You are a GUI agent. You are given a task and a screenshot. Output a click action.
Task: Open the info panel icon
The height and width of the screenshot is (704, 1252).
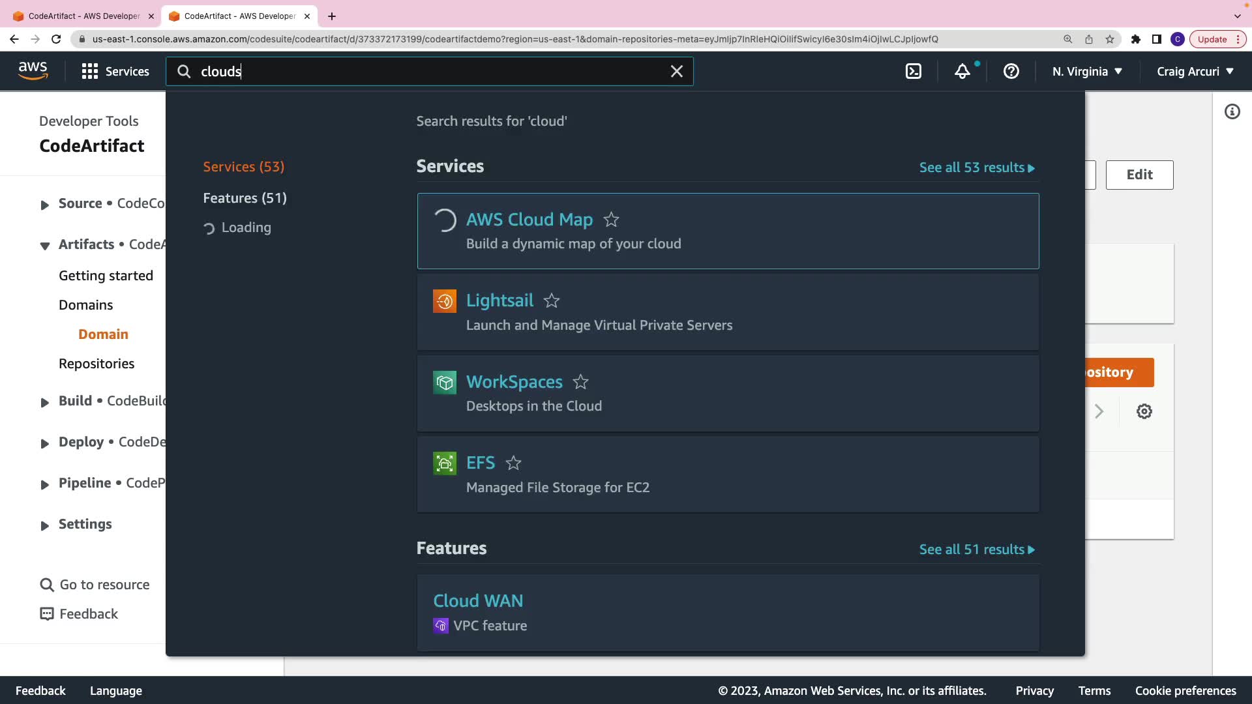pyautogui.click(x=1232, y=112)
